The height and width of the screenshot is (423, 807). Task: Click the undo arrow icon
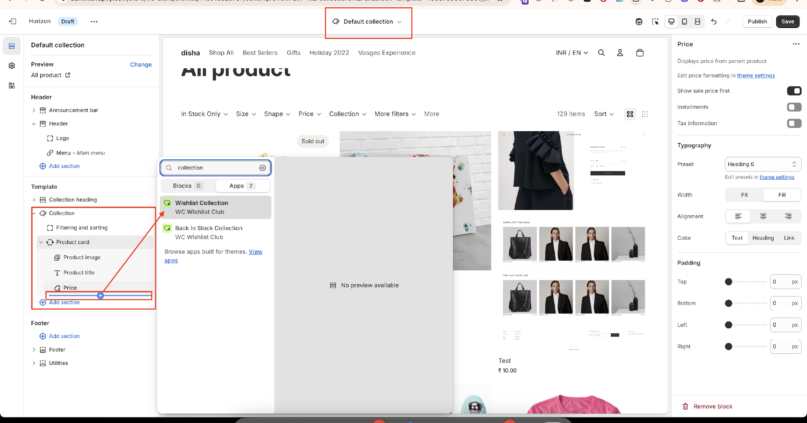point(714,21)
